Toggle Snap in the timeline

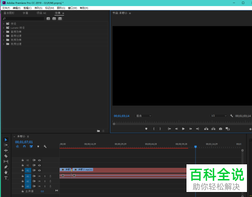click(x=24, y=146)
